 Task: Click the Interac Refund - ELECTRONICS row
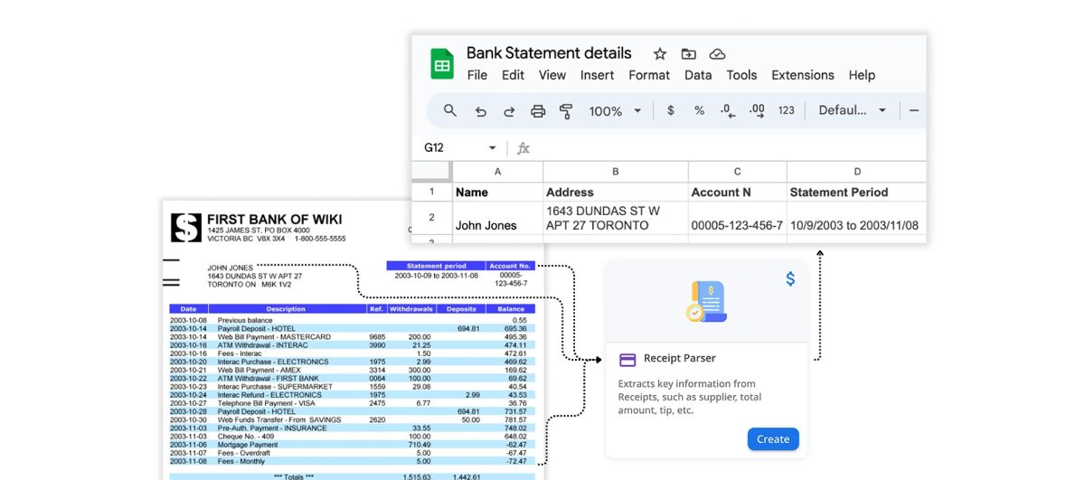(352, 395)
